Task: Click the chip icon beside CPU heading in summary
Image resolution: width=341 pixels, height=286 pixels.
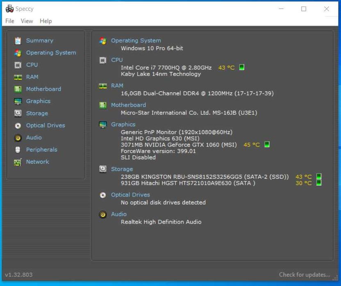Action: pyautogui.click(x=103, y=60)
